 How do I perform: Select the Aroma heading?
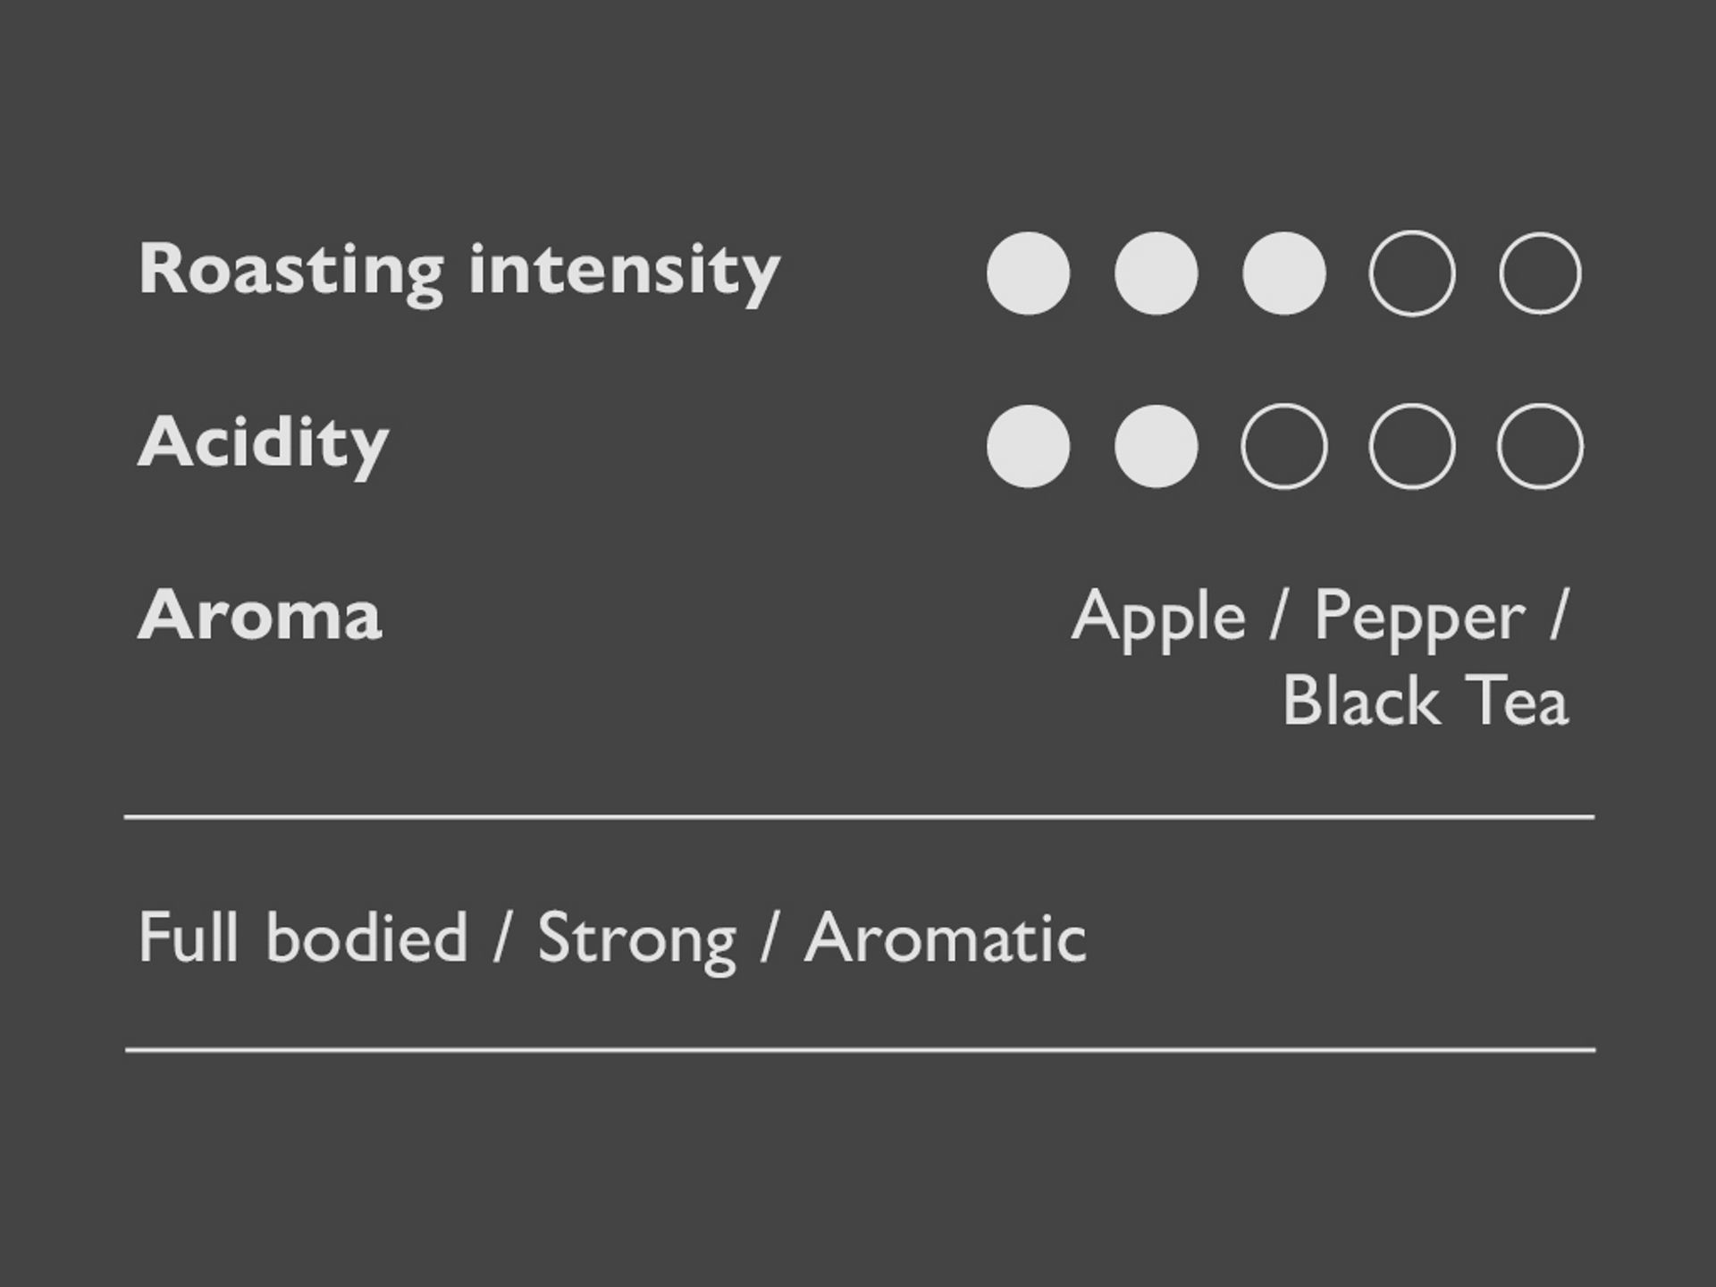pos(259,616)
